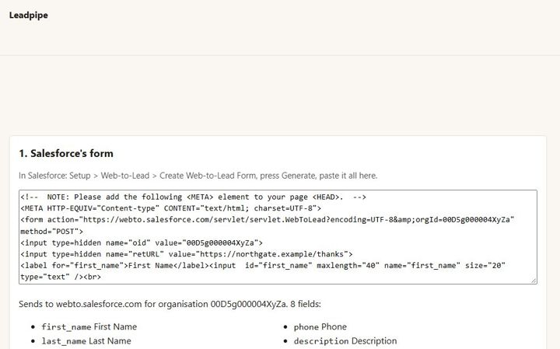Click the Leadpipe app title
The width and height of the screenshot is (560, 349).
(x=28, y=15)
